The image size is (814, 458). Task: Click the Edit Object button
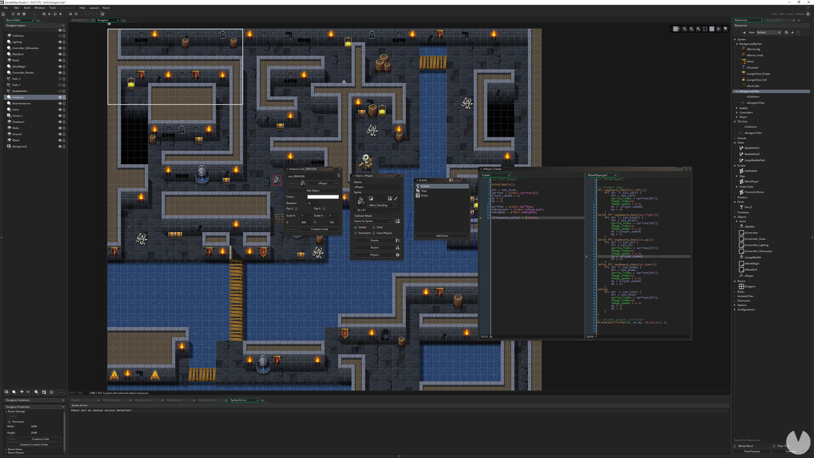click(313, 190)
